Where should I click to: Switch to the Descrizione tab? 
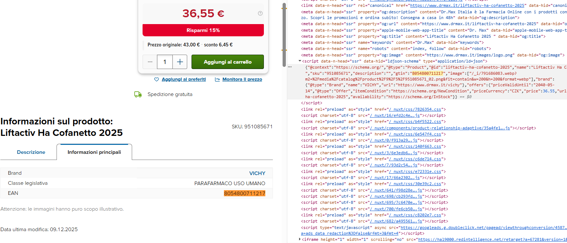[31, 152]
